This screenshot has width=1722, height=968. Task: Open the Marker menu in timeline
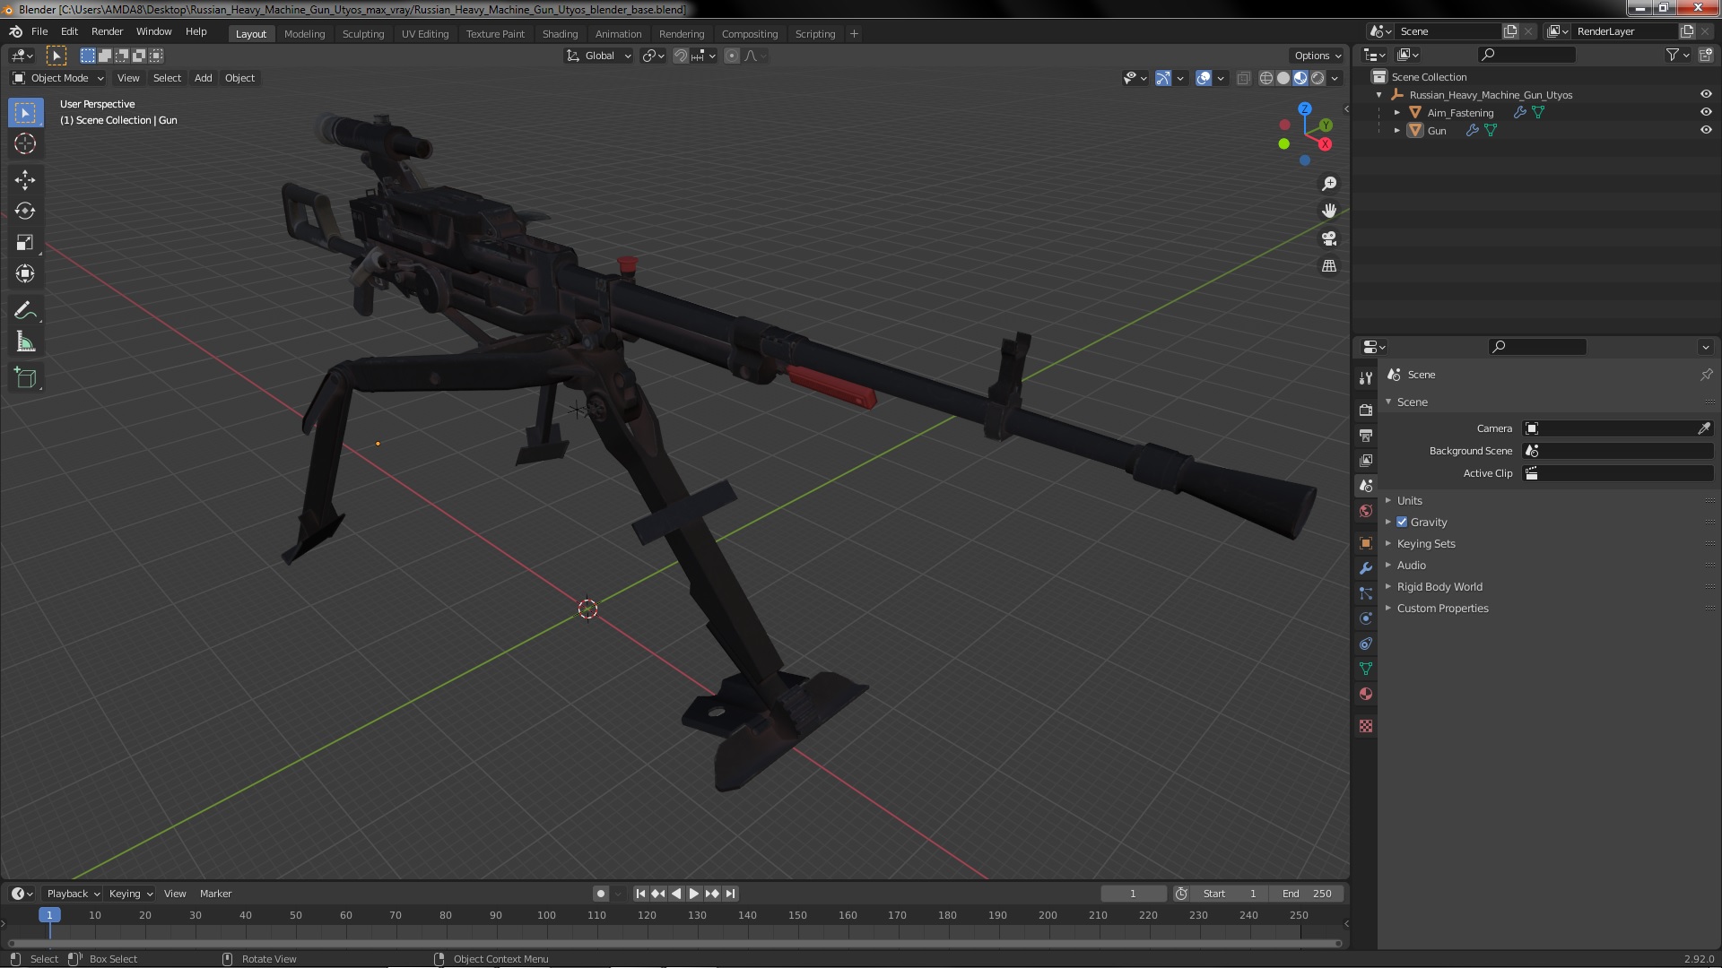(x=215, y=894)
